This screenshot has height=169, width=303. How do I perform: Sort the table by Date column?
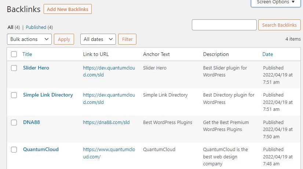pos(268,54)
